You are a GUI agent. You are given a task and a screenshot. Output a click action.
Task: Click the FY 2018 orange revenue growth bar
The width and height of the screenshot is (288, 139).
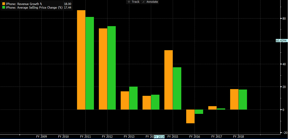234,99
